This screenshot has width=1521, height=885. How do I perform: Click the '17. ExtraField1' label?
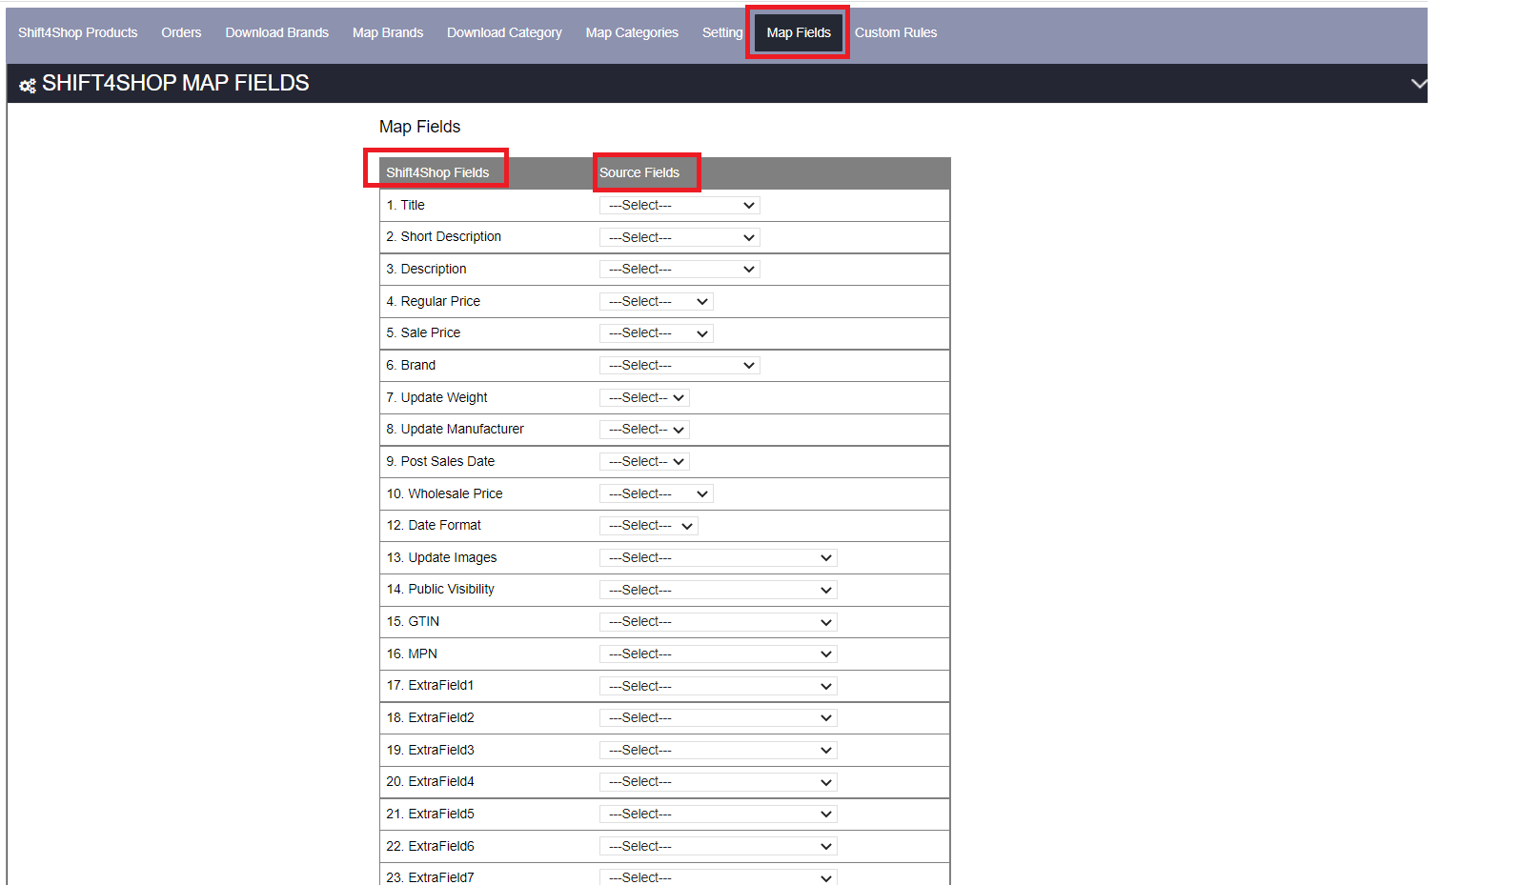tap(430, 685)
